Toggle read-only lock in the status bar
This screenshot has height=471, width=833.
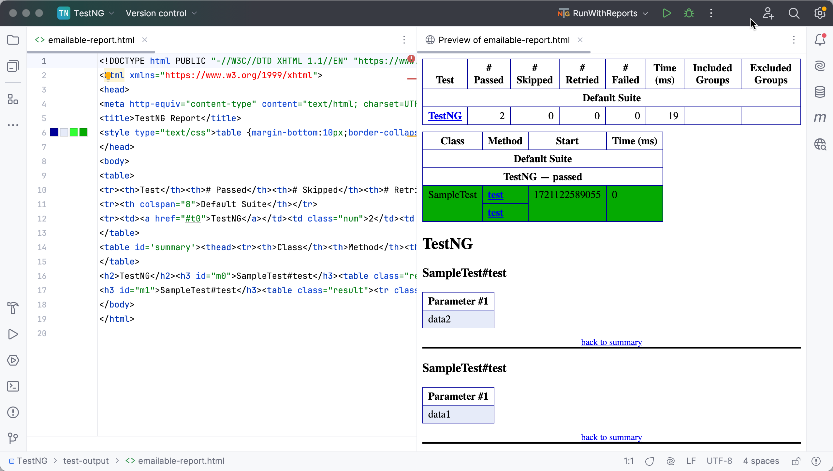click(796, 461)
